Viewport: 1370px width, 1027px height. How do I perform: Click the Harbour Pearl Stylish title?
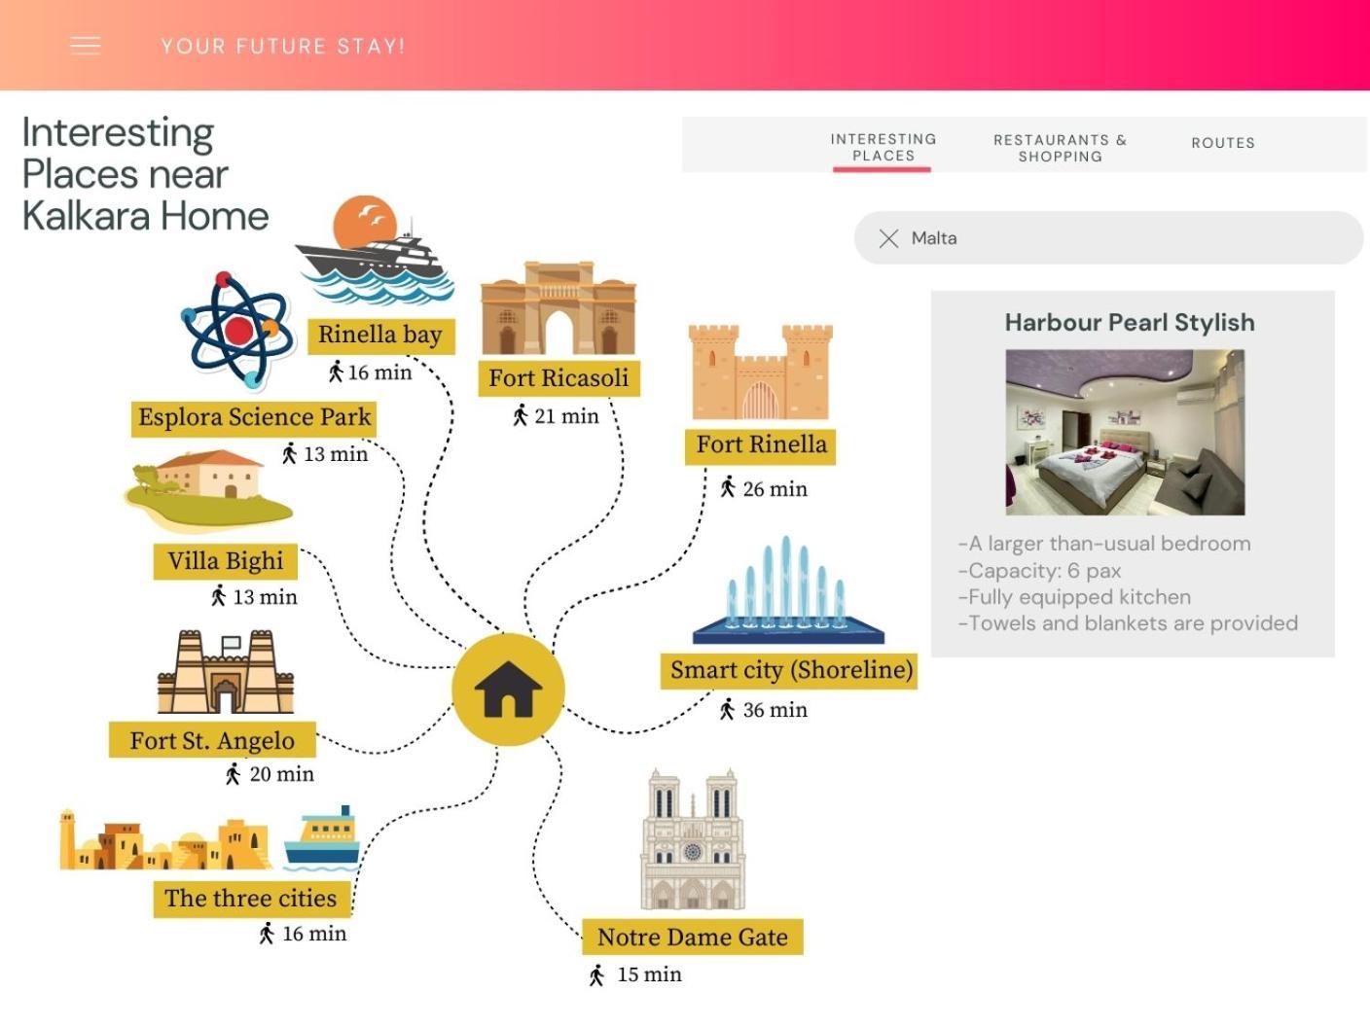coord(1130,323)
